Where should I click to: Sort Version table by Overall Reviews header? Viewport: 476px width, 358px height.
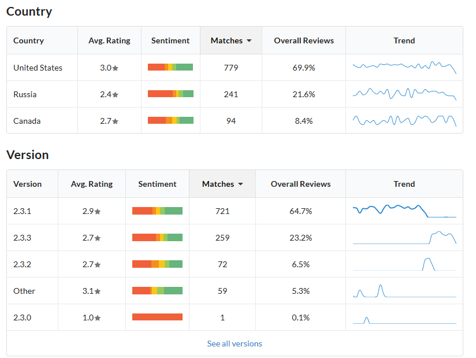pyautogui.click(x=300, y=184)
